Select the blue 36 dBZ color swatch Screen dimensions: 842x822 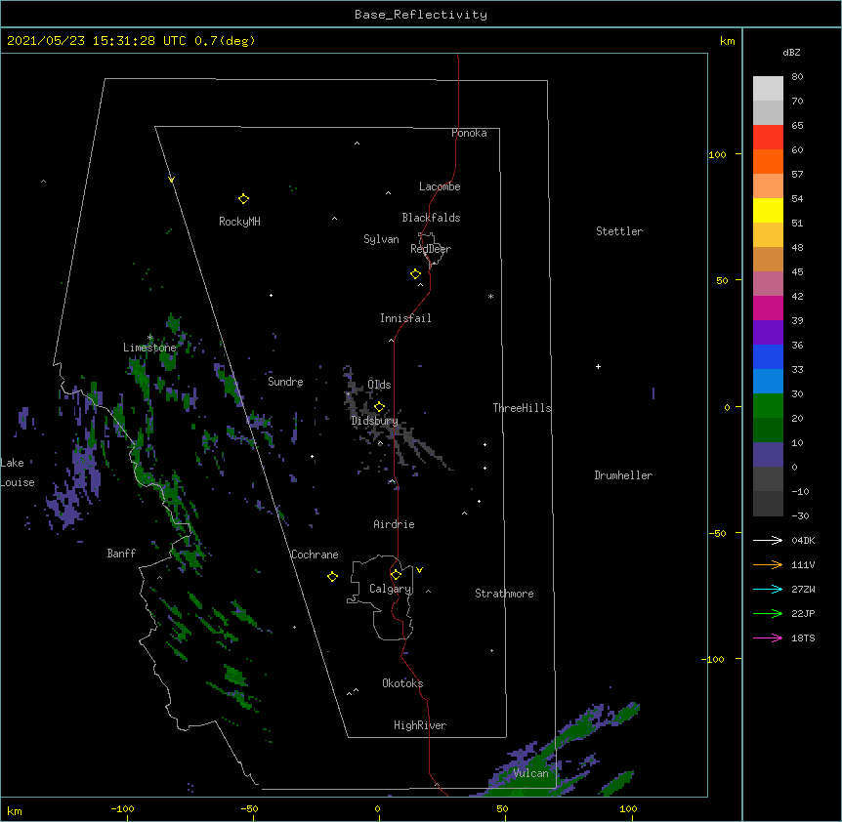tap(768, 356)
